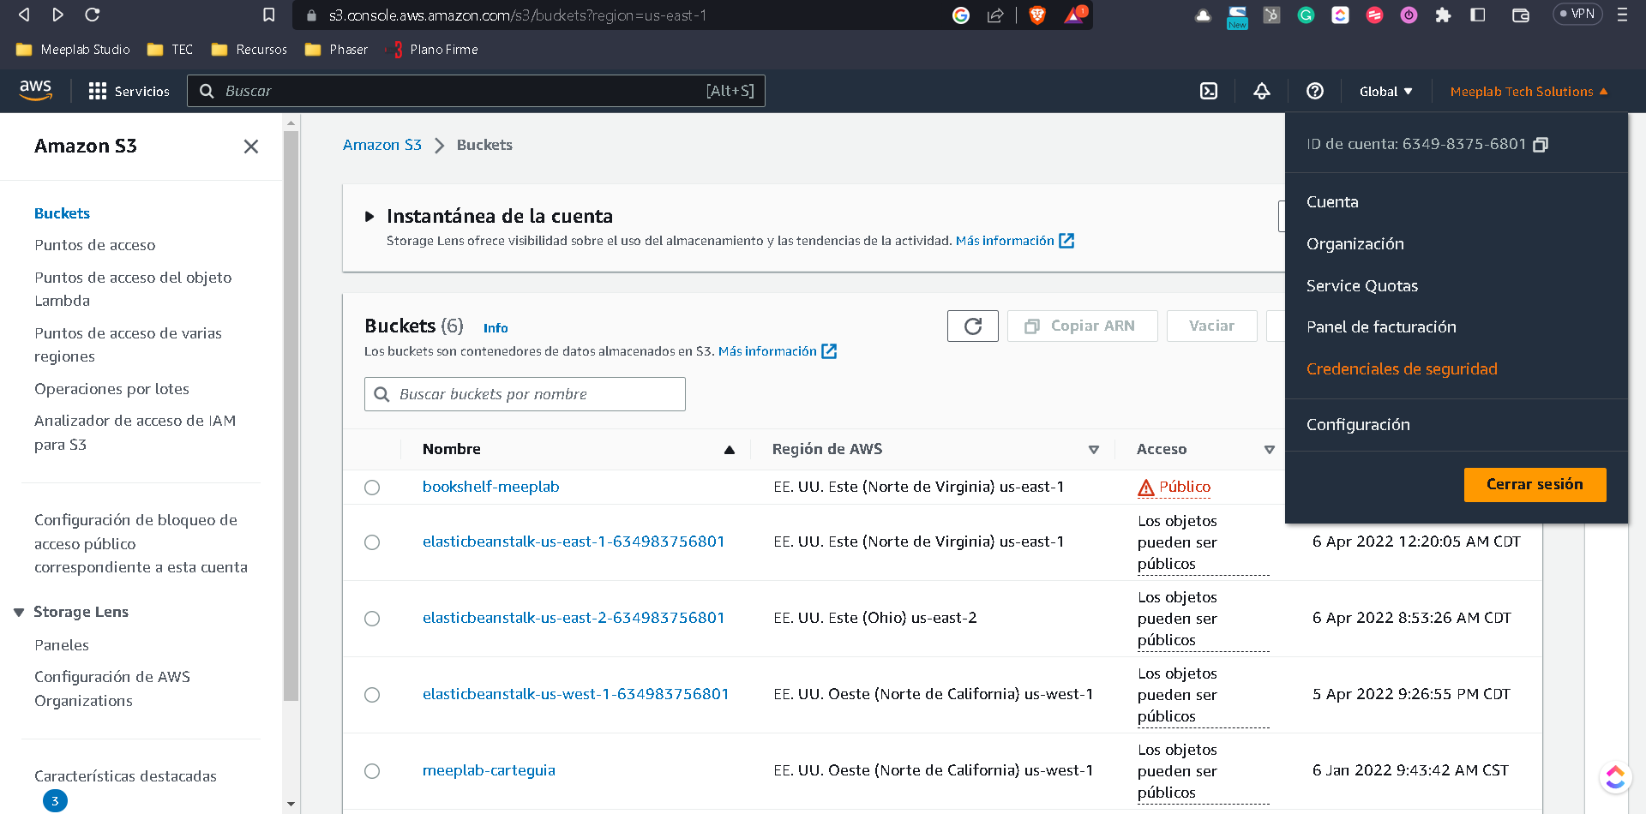
Task: Open the Global region dropdown
Action: coord(1385,92)
